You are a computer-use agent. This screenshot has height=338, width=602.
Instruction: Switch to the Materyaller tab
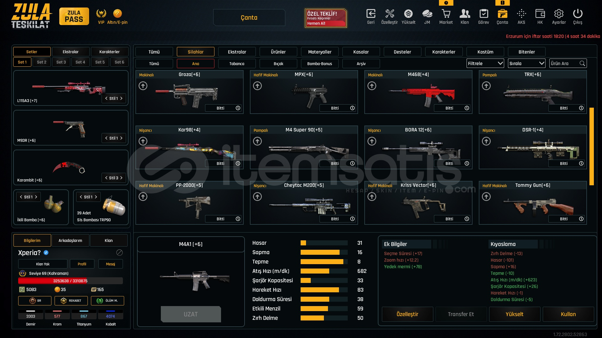click(x=319, y=52)
